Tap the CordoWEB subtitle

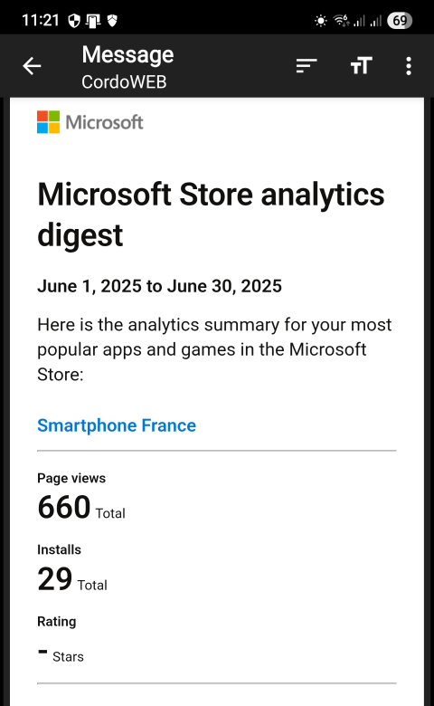click(x=124, y=82)
